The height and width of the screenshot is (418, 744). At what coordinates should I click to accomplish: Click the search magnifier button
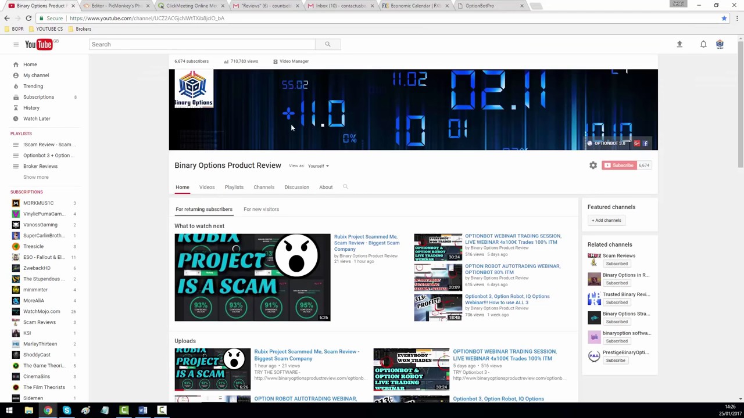point(327,44)
